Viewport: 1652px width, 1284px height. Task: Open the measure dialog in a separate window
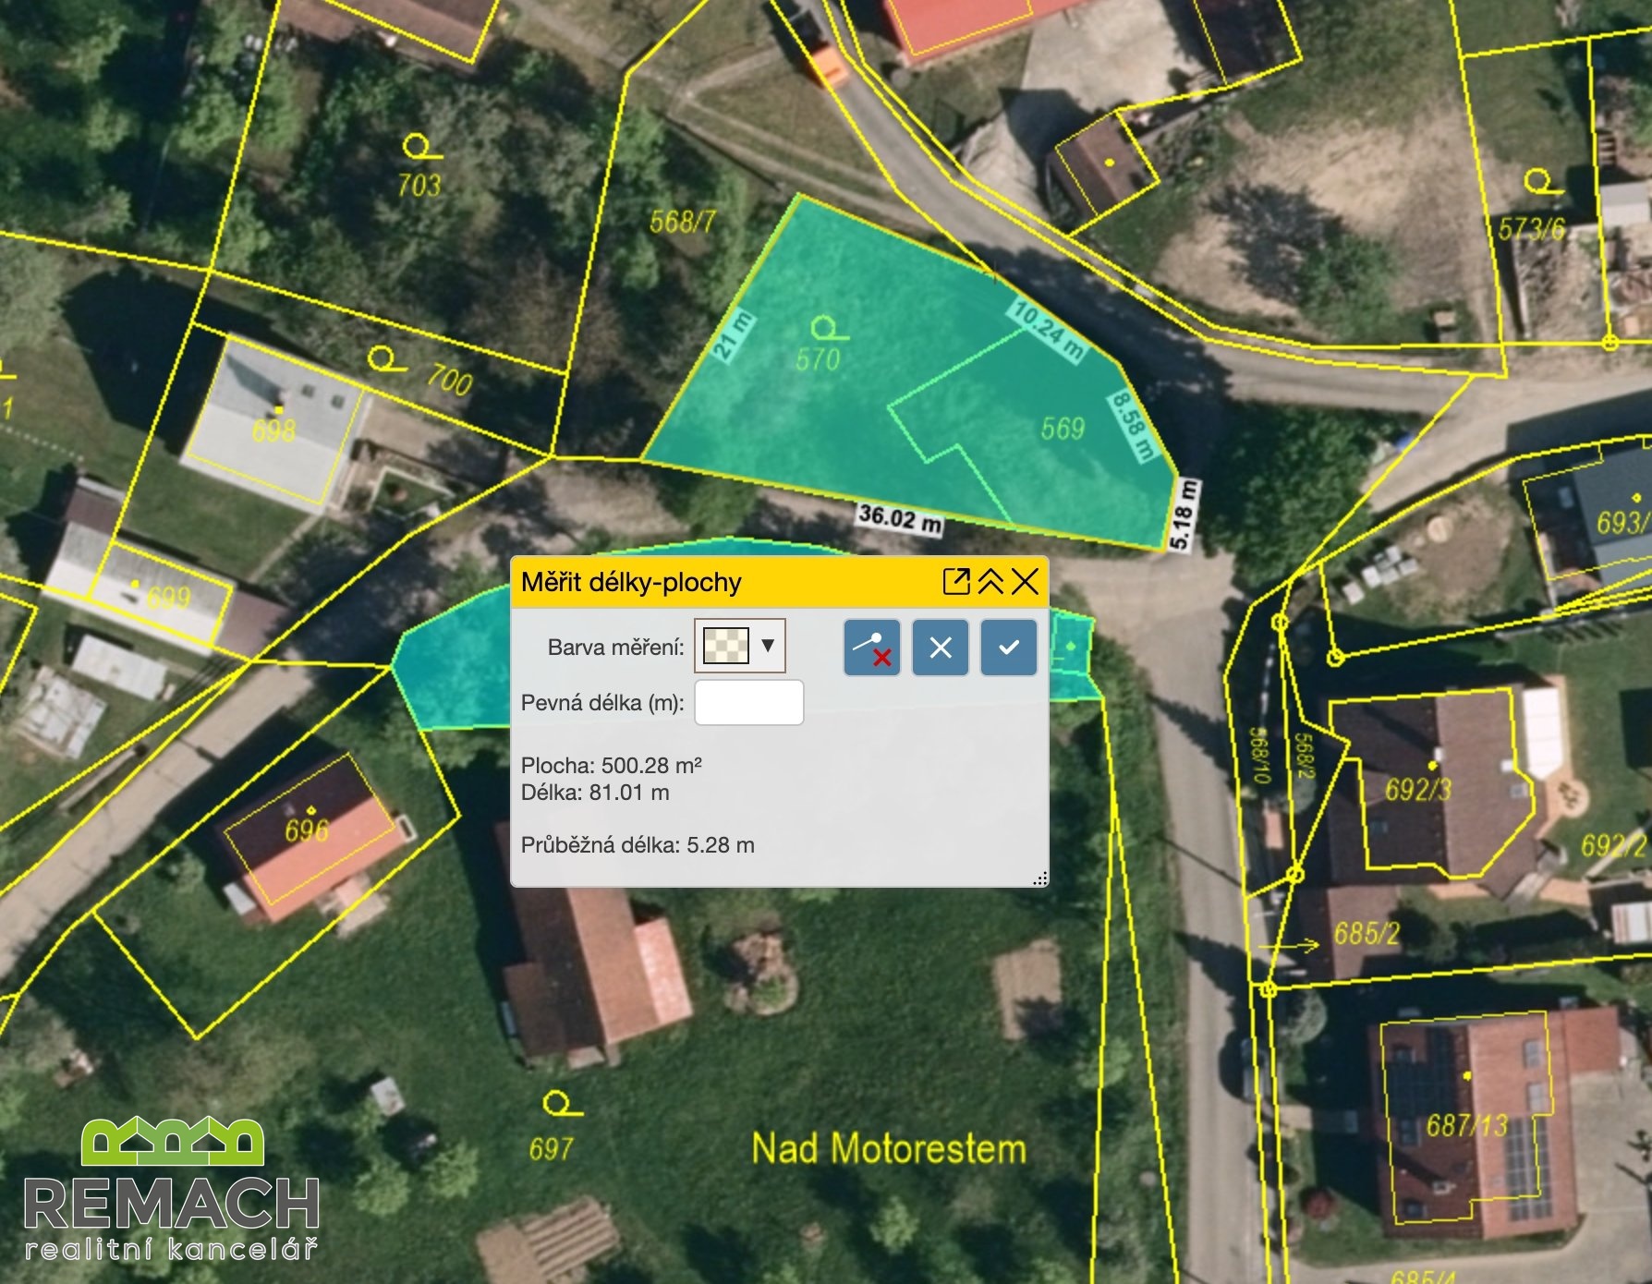[955, 582]
